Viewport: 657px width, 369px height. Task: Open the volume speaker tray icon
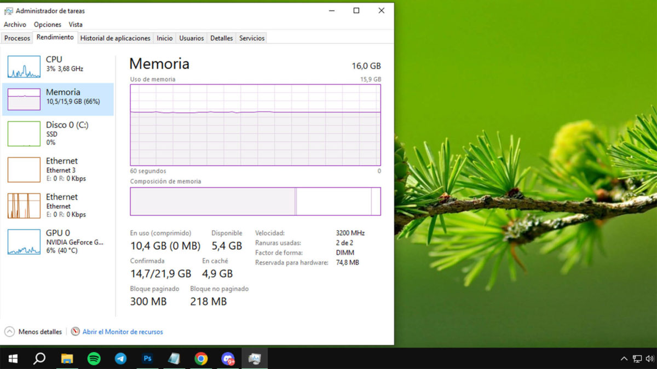tap(650, 359)
